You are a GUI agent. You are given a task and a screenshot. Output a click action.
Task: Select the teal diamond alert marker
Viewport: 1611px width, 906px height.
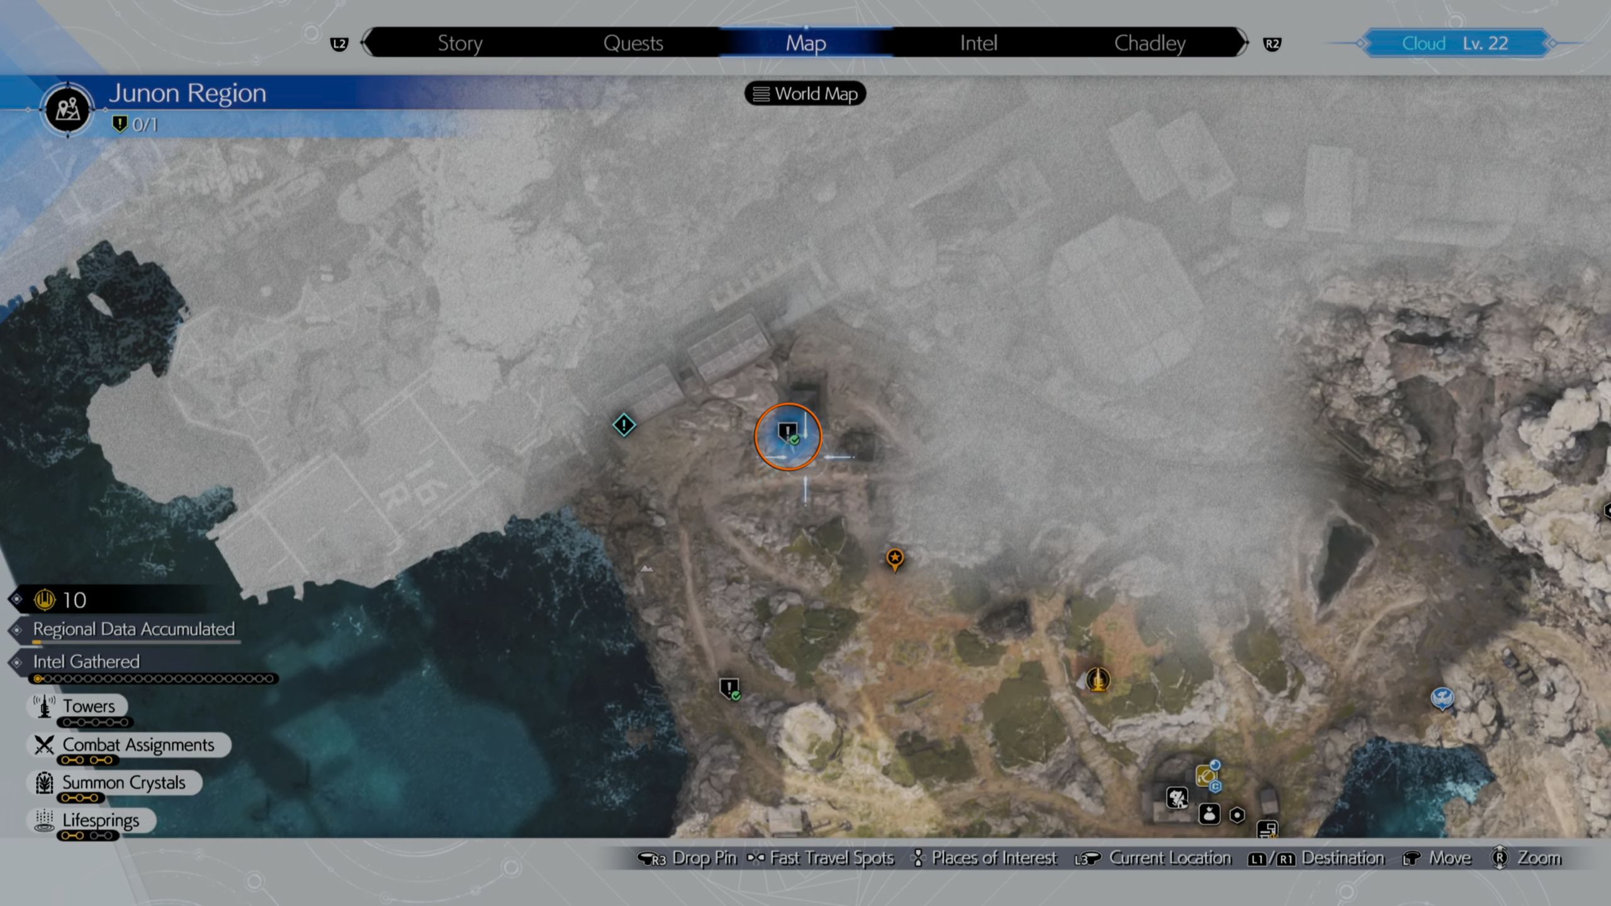[x=624, y=425]
